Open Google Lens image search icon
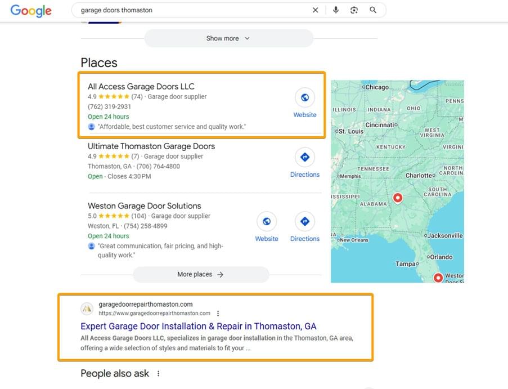This screenshot has width=508, height=389. (x=354, y=10)
